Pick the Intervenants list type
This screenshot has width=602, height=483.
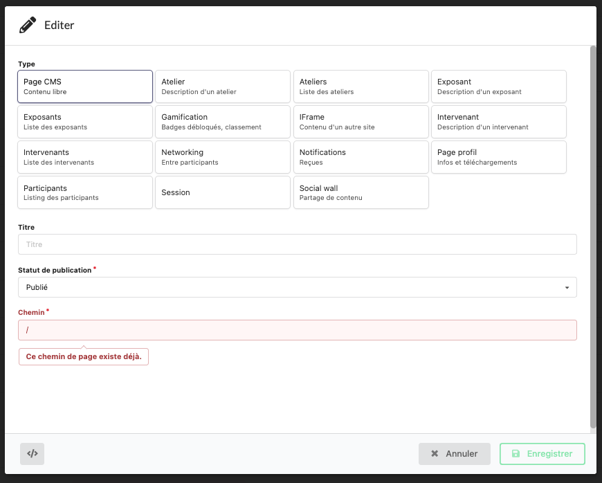84,157
